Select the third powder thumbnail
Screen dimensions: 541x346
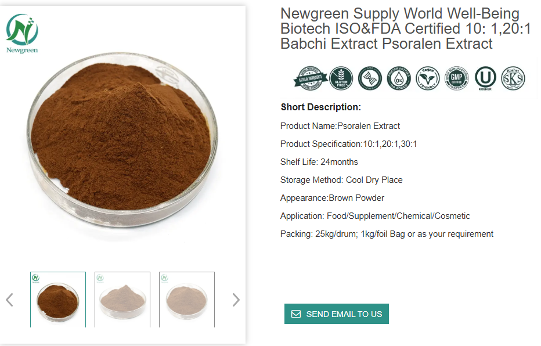(187, 300)
